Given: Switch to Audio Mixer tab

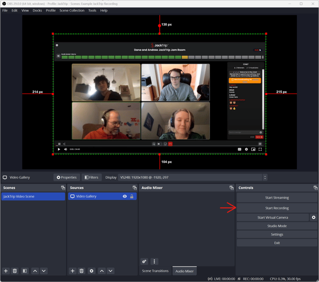Looking at the screenshot, I should tap(185, 271).
